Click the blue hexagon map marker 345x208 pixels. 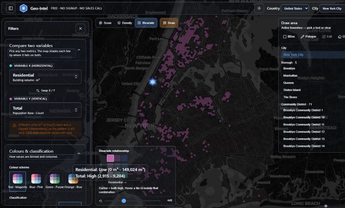[153, 82]
